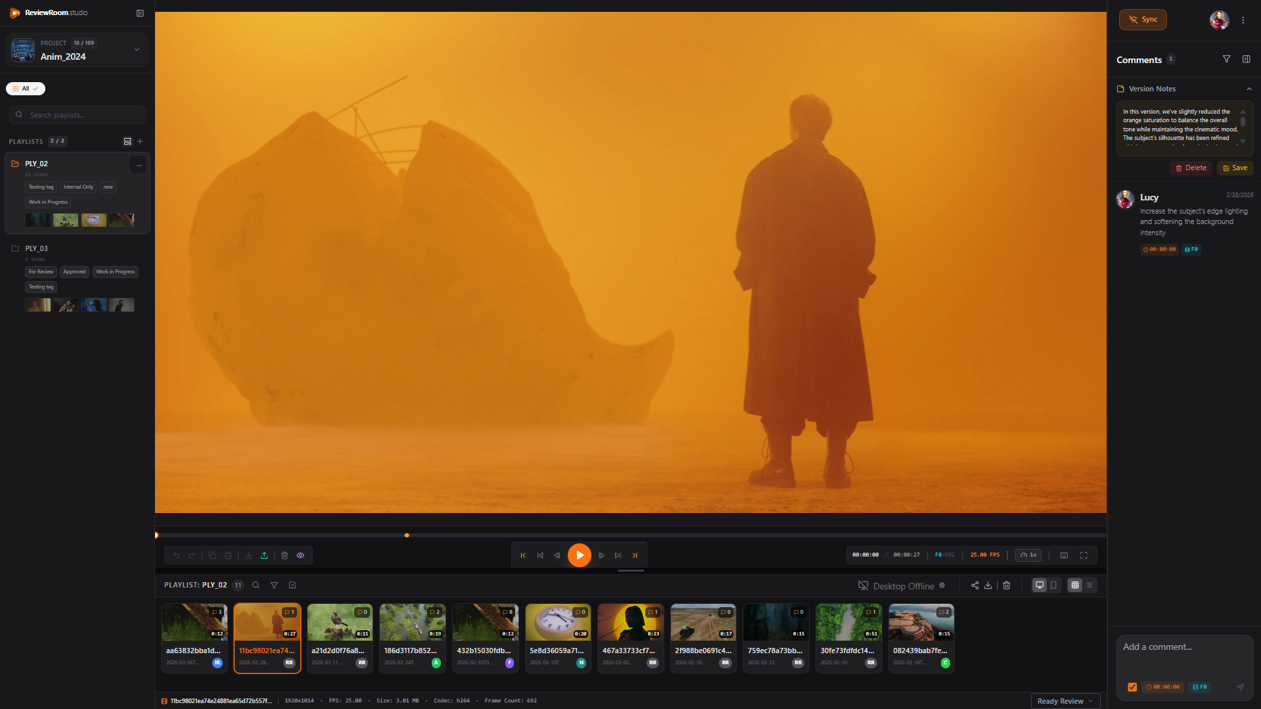Focus the Search playlists field
The image size is (1261, 709).
point(78,115)
